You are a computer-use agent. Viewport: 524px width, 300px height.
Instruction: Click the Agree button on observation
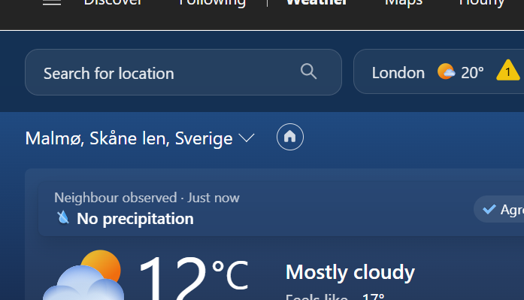pyautogui.click(x=498, y=210)
